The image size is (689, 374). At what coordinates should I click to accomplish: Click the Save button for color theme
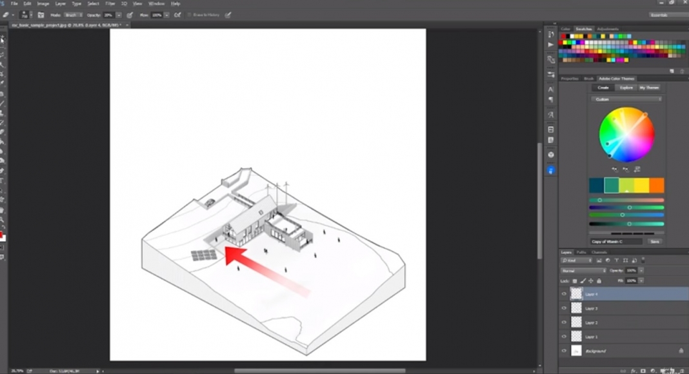(x=654, y=241)
